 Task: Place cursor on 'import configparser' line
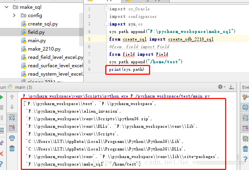[133, 16]
